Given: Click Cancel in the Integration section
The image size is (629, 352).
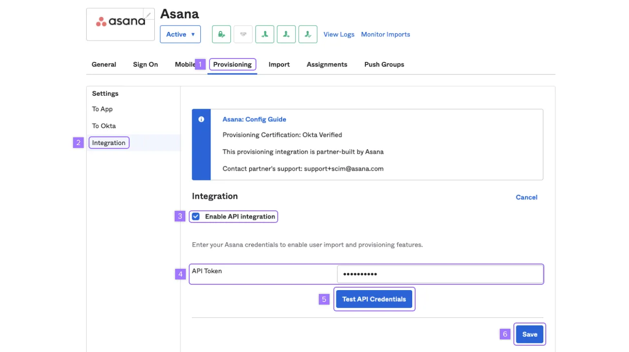Looking at the screenshot, I should (526, 197).
